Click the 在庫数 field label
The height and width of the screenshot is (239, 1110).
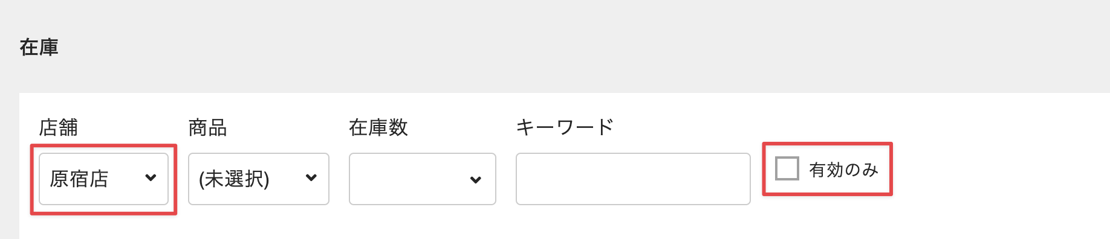tap(378, 127)
